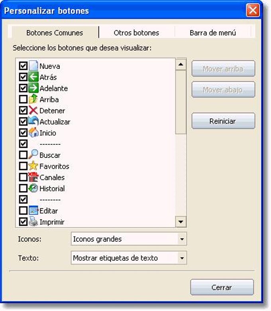Enable the Buscar checkbox
The height and width of the screenshot is (311, 271).
pyautogui.click(x=23, y=155)
